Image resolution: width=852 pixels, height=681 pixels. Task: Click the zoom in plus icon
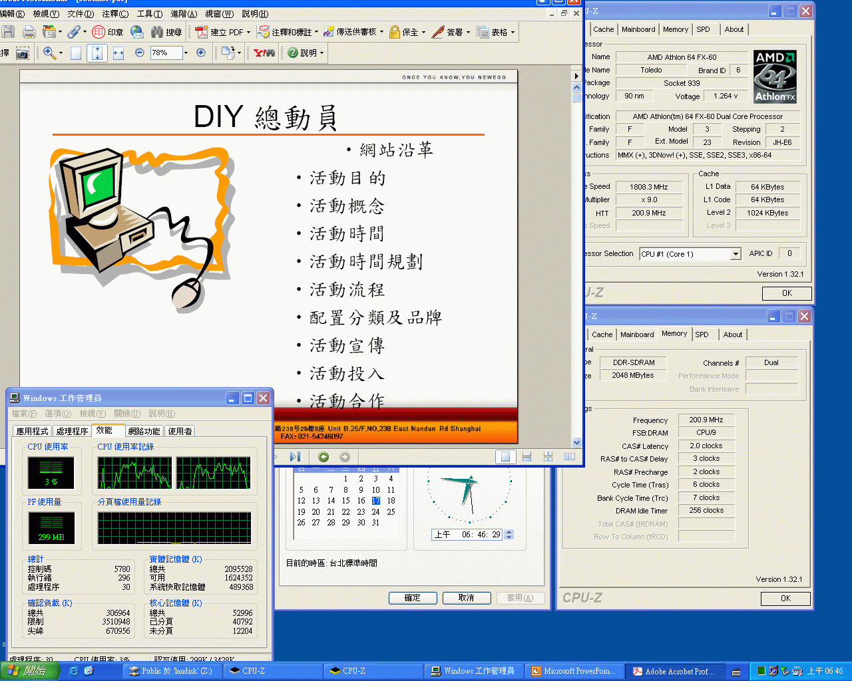pyautogui.click(x=201, y=53)
